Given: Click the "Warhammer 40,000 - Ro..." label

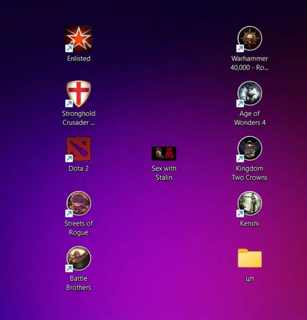Looking at the screenshot, I should [x=249, y=63].
